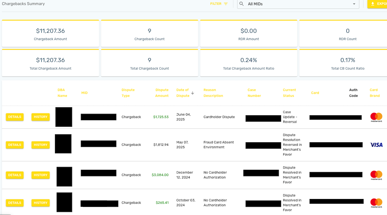Click the Export download button

click(377, 4)
